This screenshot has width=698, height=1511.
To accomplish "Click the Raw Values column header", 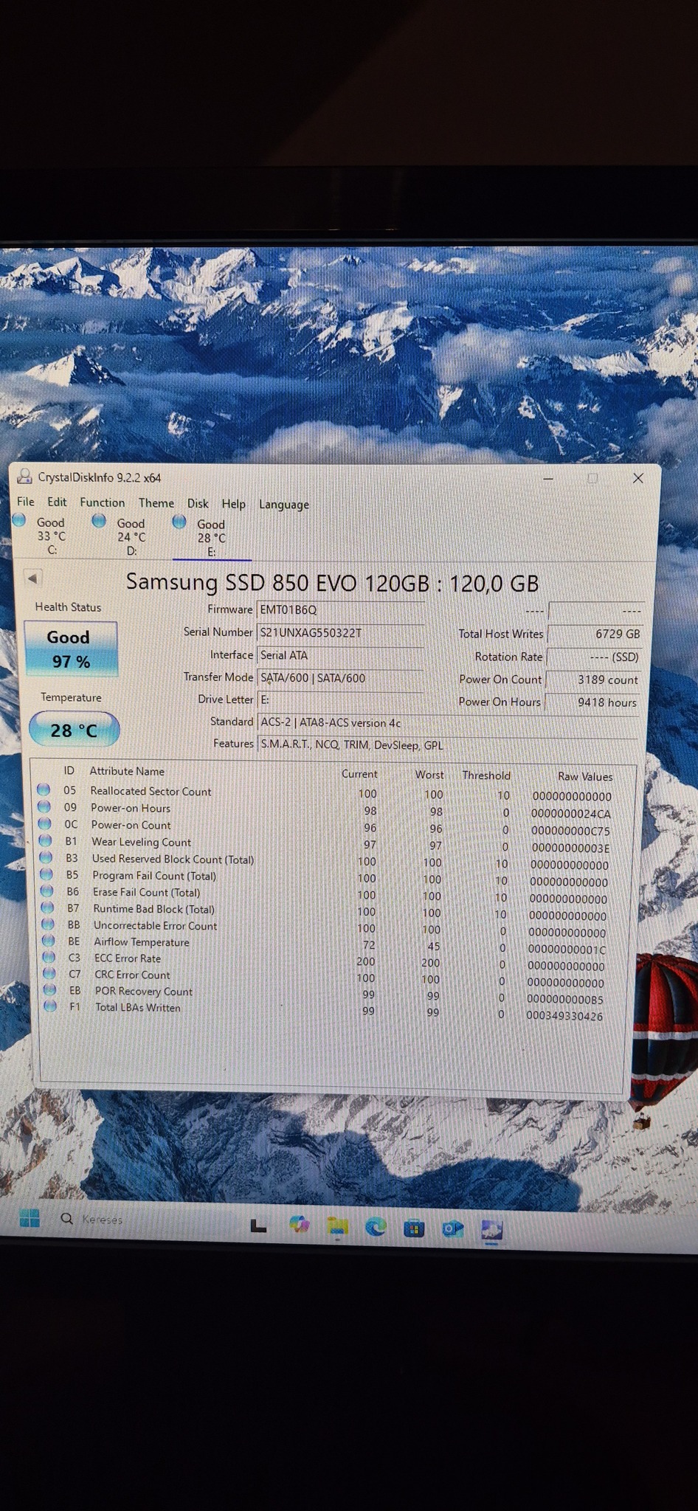I will [x=585, y=776].
